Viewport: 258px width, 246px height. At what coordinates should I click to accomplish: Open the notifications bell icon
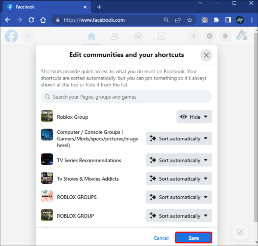pos(225,36)
